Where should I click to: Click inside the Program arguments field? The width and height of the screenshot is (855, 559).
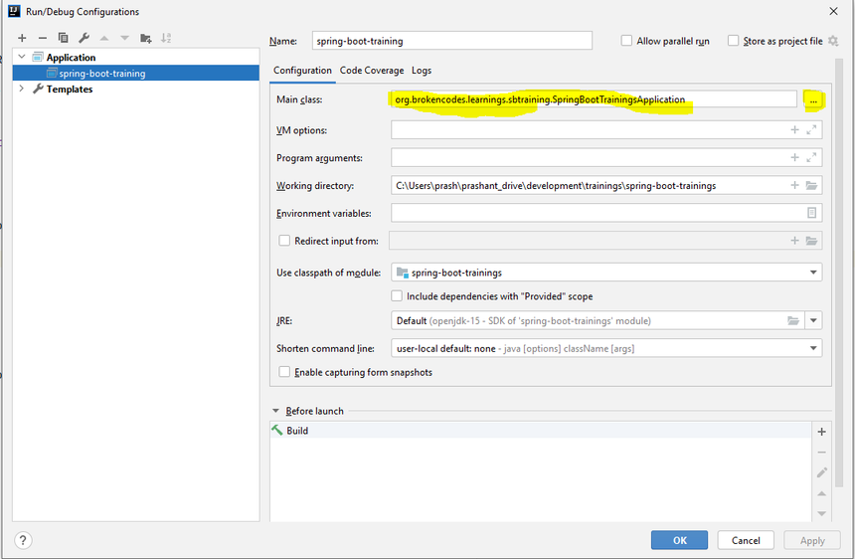[x=587, y=158]
